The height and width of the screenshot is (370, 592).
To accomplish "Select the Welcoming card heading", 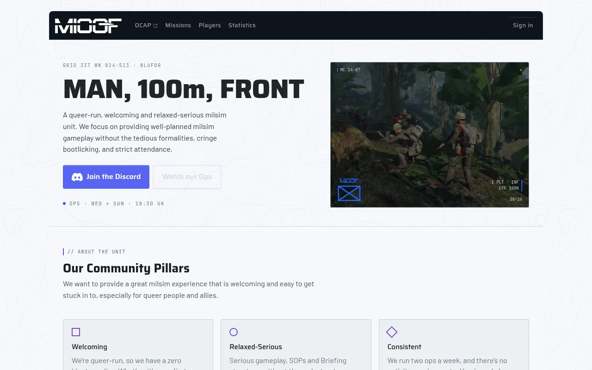I will tap(89, 347).
